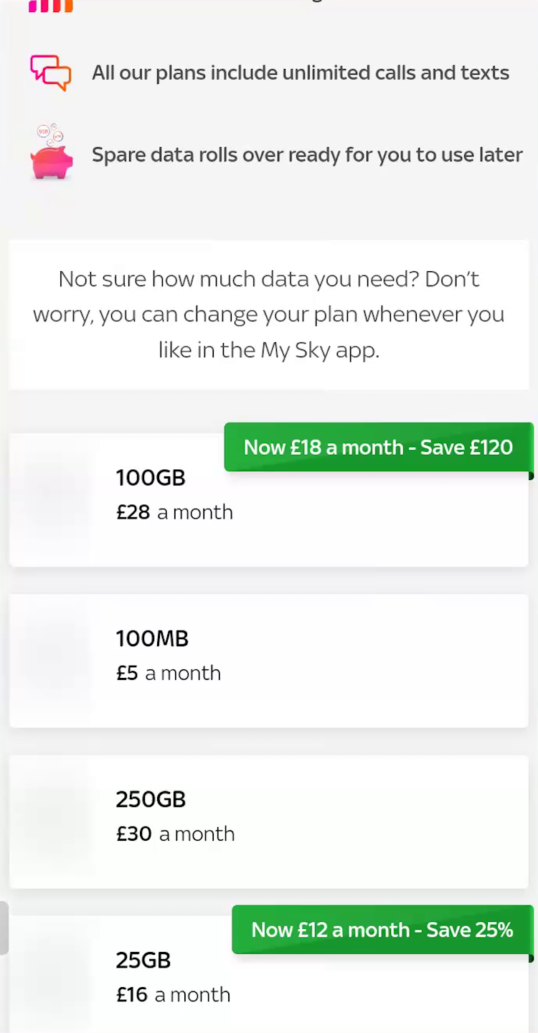Click the 'Spare data rolls over' text
538x1033 pixels.
point(307,155)
